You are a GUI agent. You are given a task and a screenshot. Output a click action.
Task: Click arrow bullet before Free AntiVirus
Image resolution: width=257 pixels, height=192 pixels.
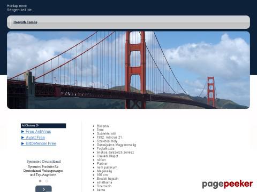pyautogui.click(x=22, y=132)
